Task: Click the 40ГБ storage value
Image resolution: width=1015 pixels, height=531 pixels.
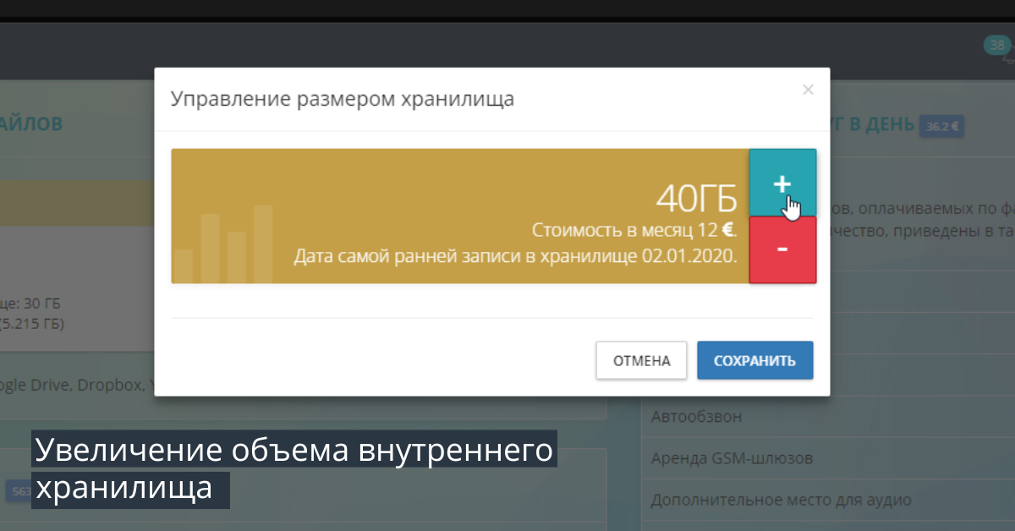Action: 696,199
